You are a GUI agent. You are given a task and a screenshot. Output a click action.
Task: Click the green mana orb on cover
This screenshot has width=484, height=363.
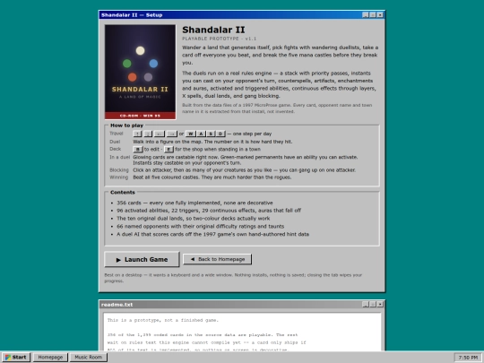coord(127,64)
